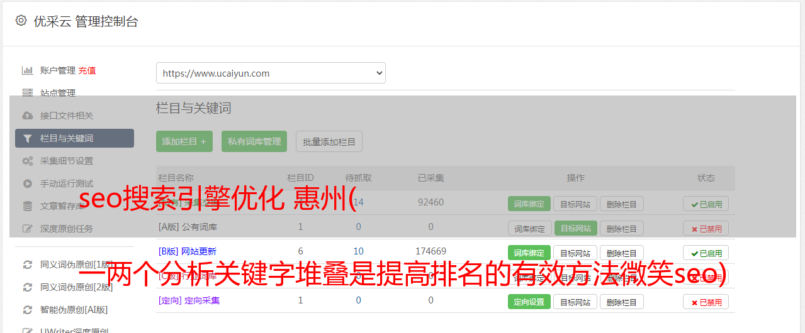Toggle 已启用 status in 92460 row
This screenshot has height=333, width=805.
[706, 204]
